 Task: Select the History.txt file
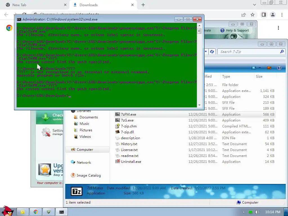[129, 144]
